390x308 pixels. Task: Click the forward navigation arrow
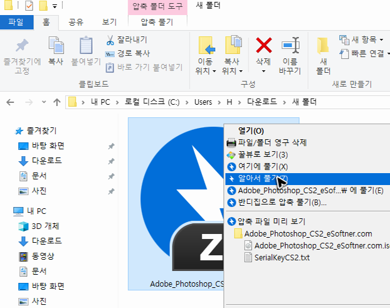29,102
